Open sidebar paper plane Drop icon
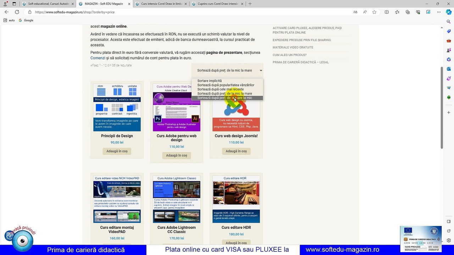454x255 pixels. (449, 87)
